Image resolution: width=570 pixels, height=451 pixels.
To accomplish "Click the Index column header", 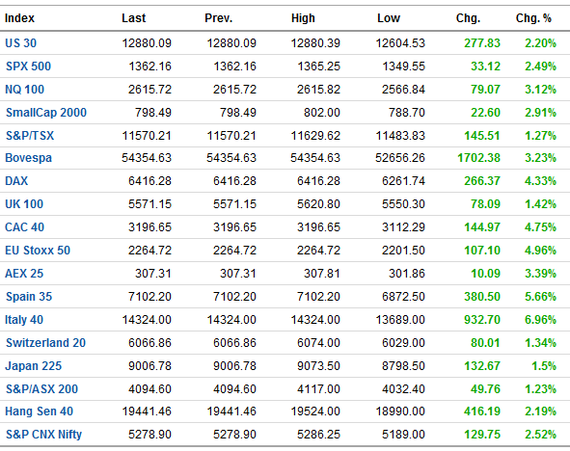I will click(x=19, y=18).
